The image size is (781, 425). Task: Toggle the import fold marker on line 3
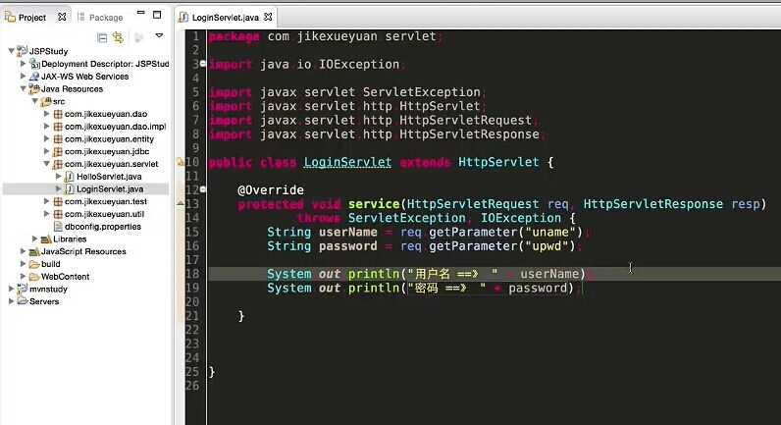click(203, 63)
